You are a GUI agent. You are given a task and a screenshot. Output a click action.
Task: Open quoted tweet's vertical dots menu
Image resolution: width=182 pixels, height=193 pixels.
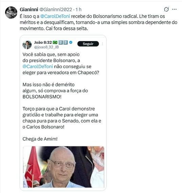click(x=103, y=44)
